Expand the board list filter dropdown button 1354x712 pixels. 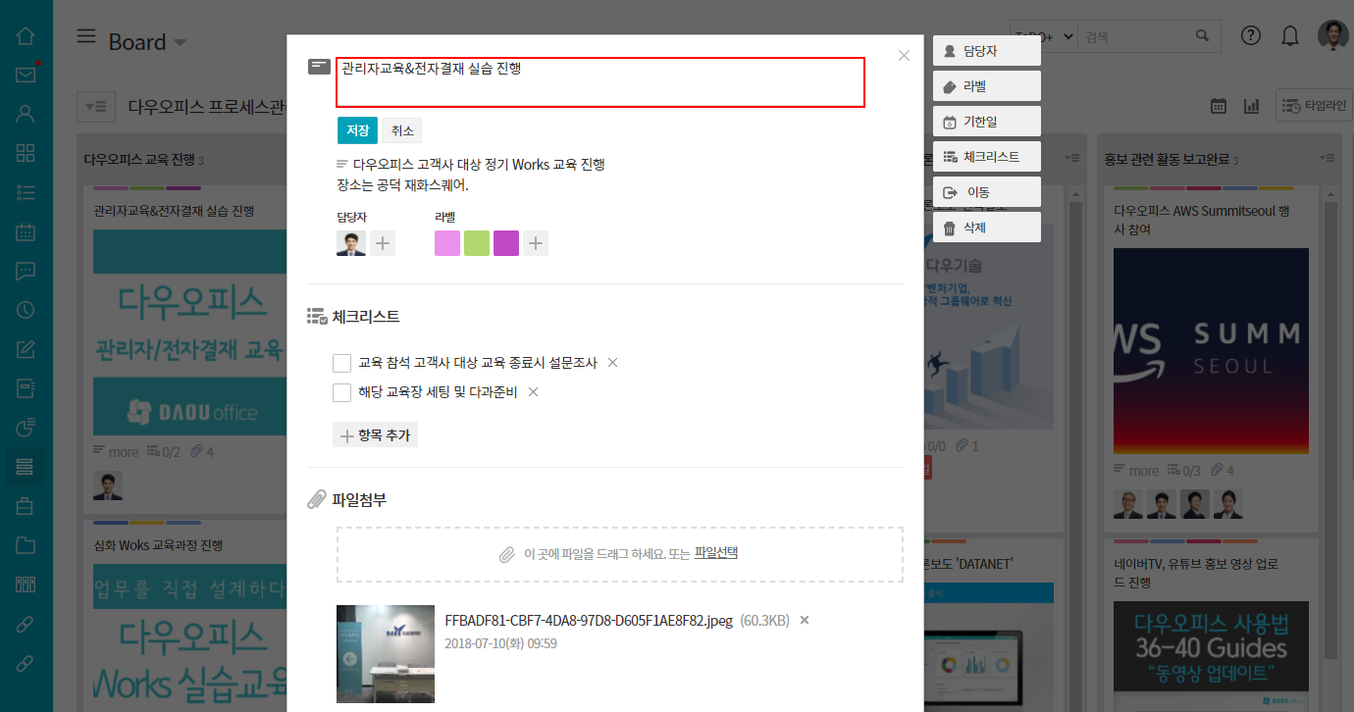click(x=96, y=106)
